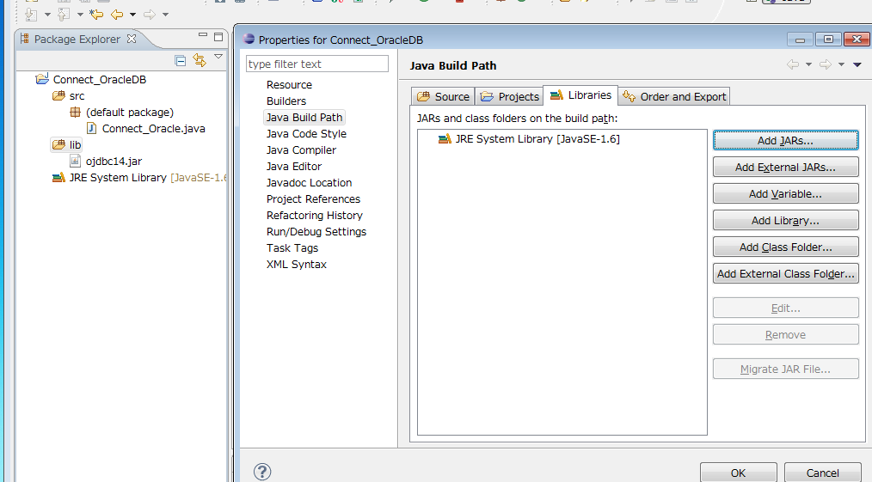
Task: Open the Java Build Path page menu triangle
Action: coord(857,65)
